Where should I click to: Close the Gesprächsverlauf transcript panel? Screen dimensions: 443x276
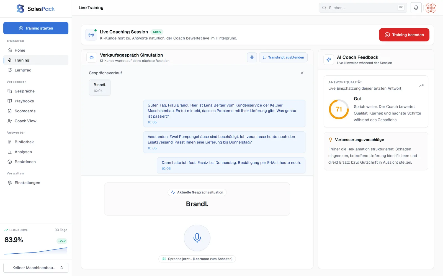[302, 73]
